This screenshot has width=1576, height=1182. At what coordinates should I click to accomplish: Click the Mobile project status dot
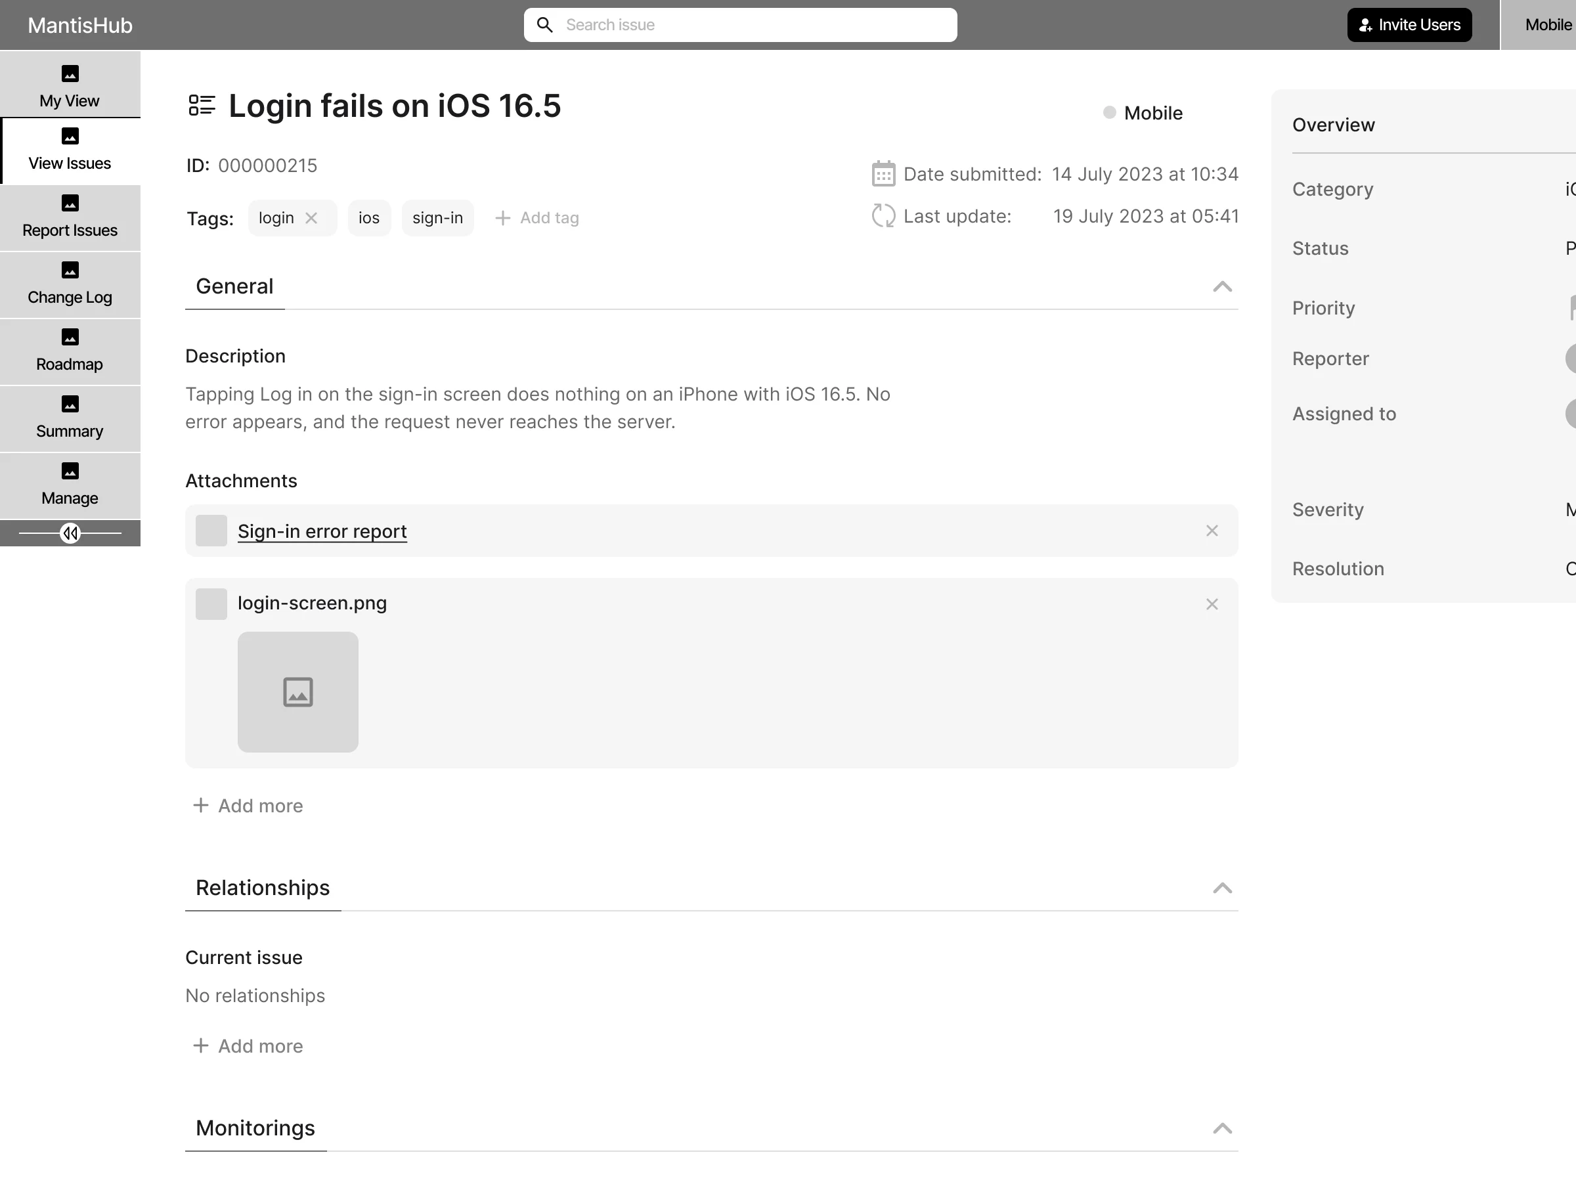pyautogui.click(x=1109, y=112)
